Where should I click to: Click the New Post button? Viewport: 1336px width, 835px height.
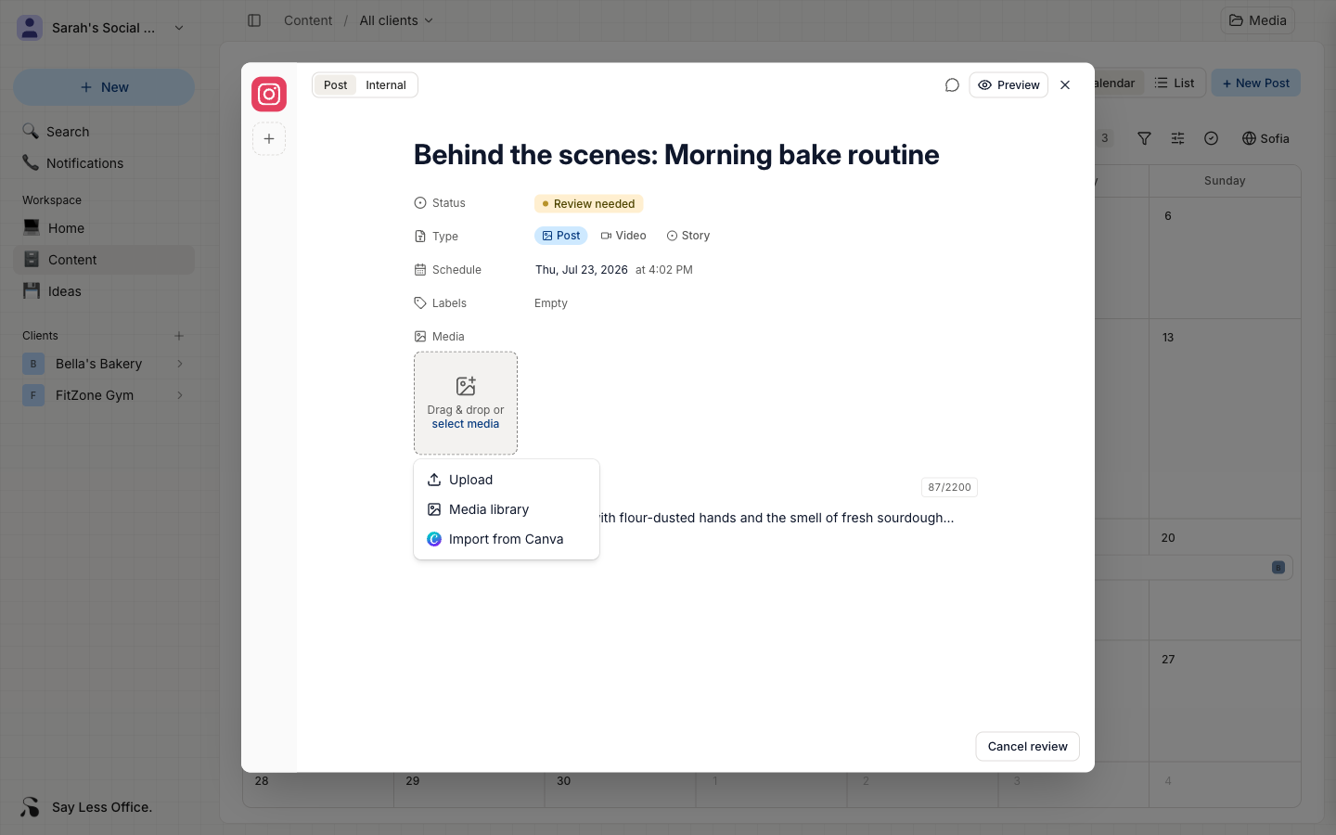click(1256, 83)
